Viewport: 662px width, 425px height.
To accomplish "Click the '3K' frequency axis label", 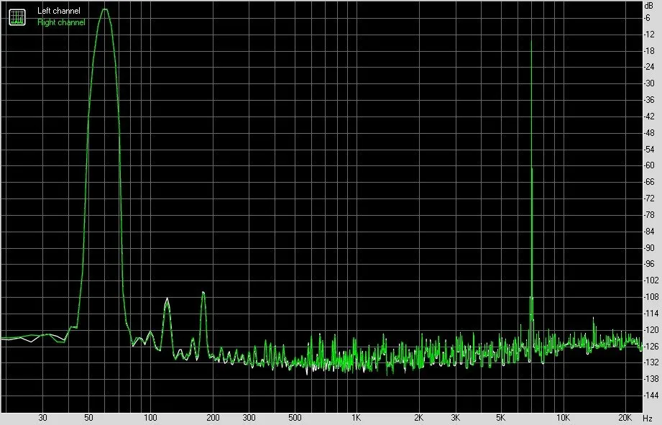I will coord(455,418).
